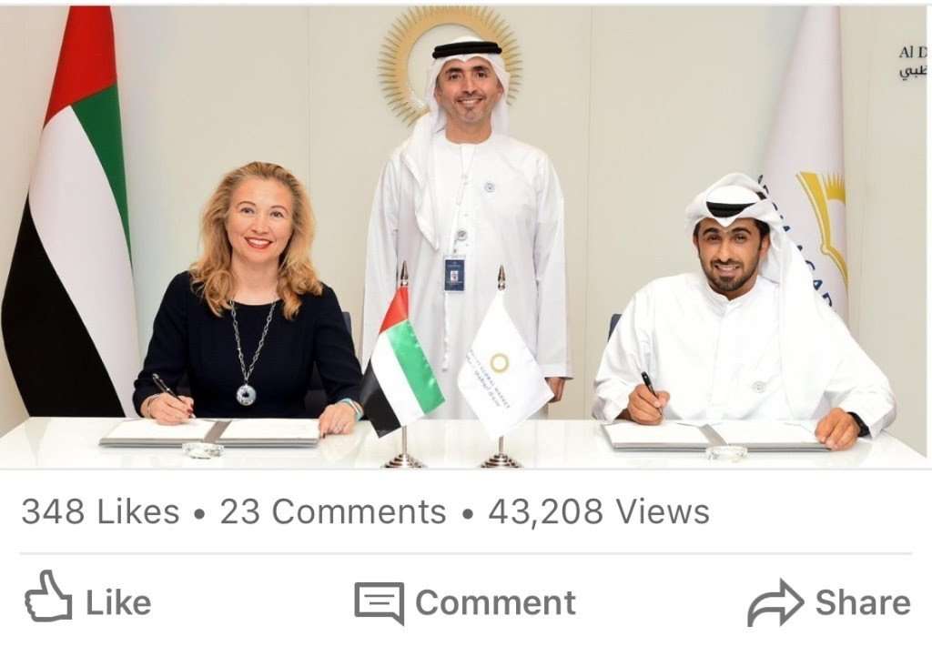Screen dimensions: 932x646
Task: Click the curved arrow Share icon
Action: [775, 602]
